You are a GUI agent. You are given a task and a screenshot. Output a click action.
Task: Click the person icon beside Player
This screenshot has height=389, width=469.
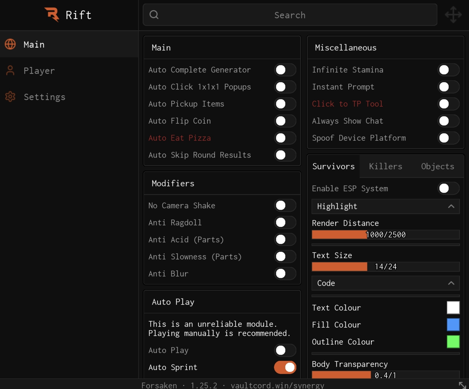point(10,71)
